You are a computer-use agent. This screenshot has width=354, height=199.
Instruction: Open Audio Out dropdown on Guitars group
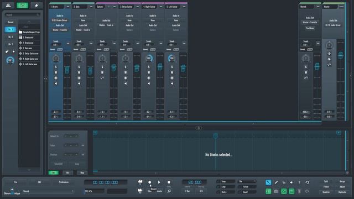pyautogui.click(x=106, y=25)
